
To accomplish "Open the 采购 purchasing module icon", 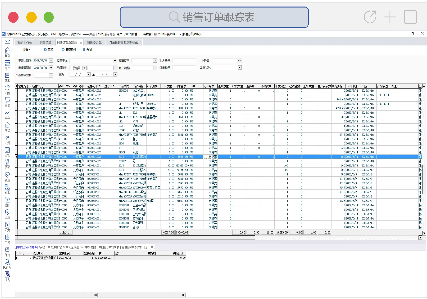I will click(x=7, y=88).
